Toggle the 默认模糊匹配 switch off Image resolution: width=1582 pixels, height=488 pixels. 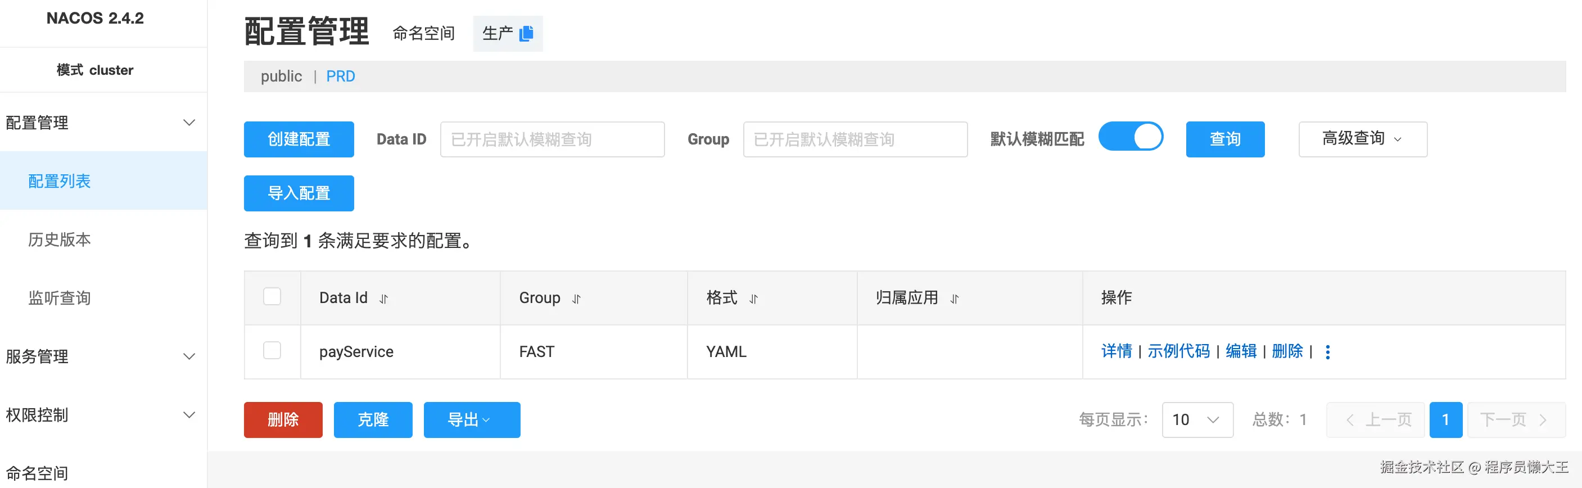(1130, 137)
